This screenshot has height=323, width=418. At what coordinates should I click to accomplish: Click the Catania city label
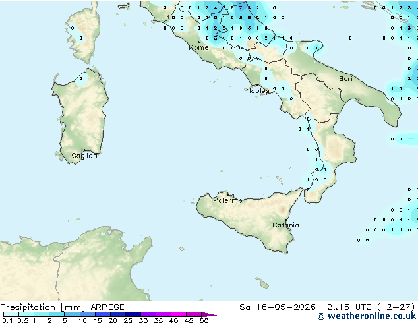click(x=285, y=225)
